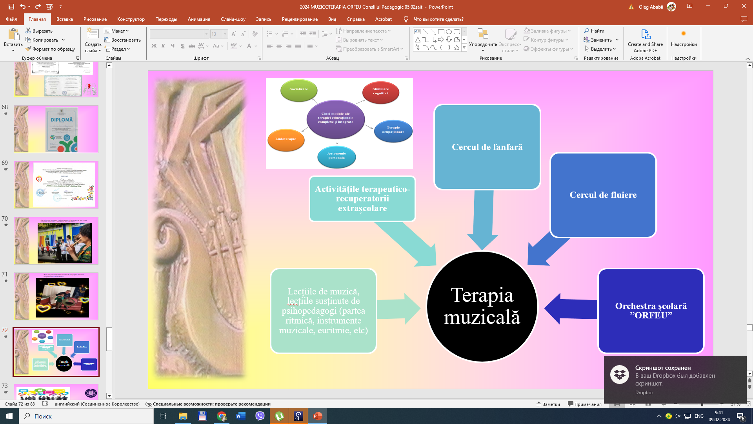This screenshot has height=424, width=753.
Task: Open the Переходы tab
Action: 166,19
